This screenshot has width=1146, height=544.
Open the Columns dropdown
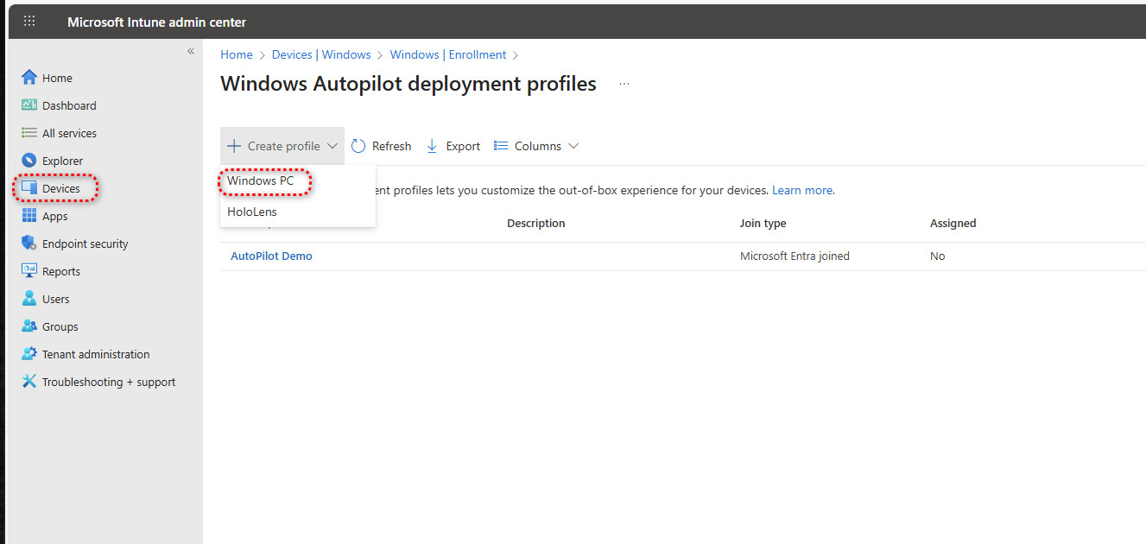pyautogui.click(x=536, y=146)
